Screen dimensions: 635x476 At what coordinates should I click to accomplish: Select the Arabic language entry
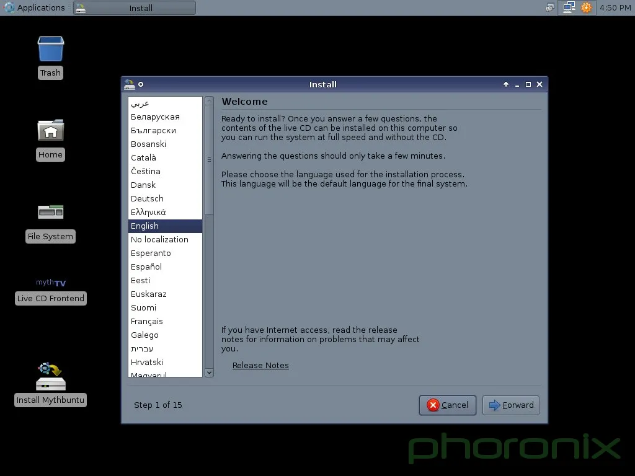pyautogui.click(x=165, y=104)
